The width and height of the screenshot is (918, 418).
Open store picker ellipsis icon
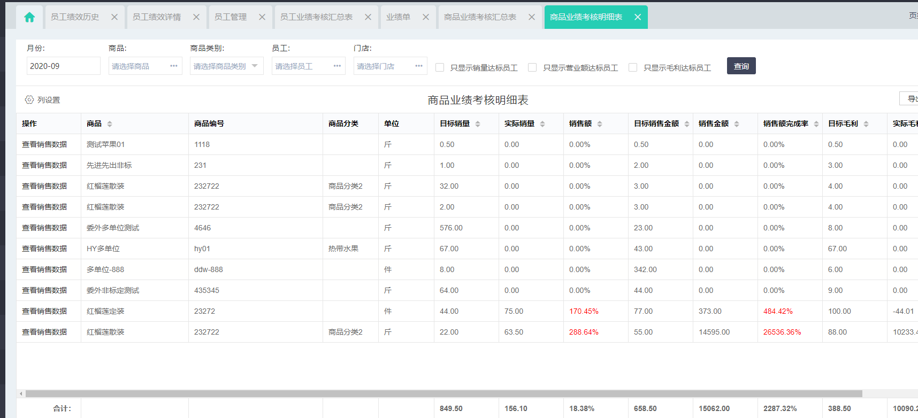(419, 66)
